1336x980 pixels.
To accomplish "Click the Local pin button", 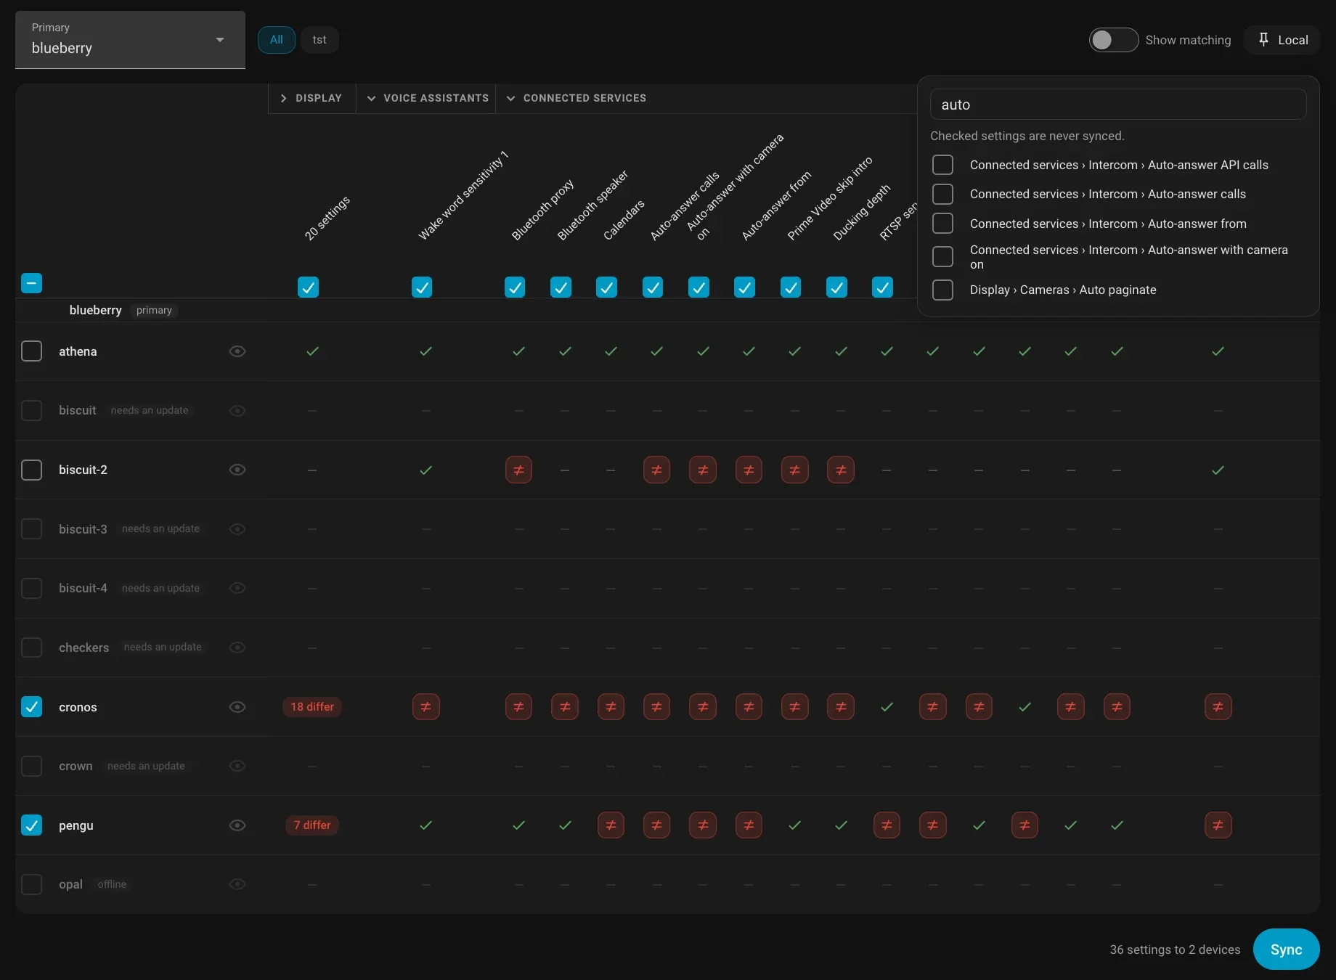I will tap(1282, 40).
